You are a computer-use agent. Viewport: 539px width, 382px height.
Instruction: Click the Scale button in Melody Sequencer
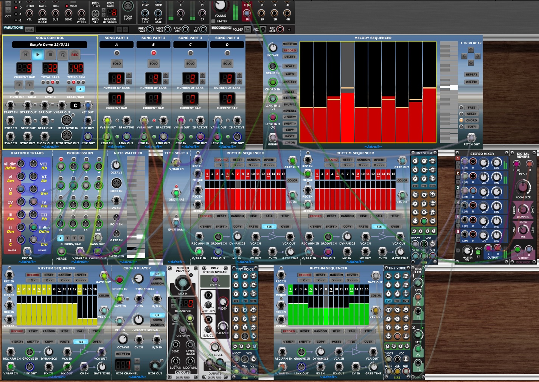(x=290, y=66)
